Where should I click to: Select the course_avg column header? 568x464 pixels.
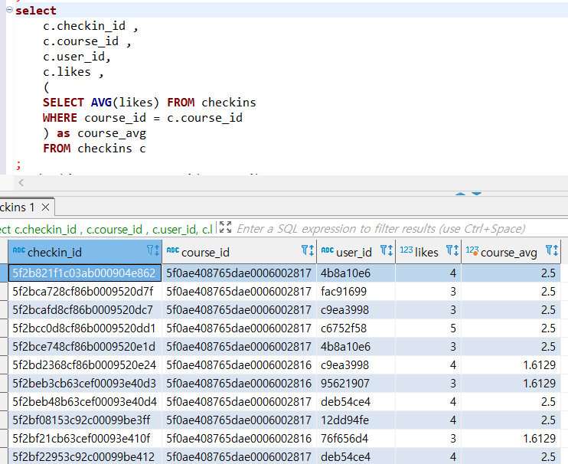(x=511, y=251)
